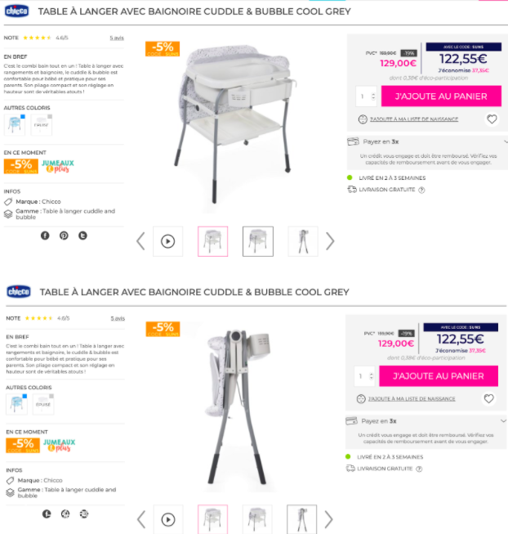
Task: Share on Twitter in the top listing
Action: pos(82,236)
